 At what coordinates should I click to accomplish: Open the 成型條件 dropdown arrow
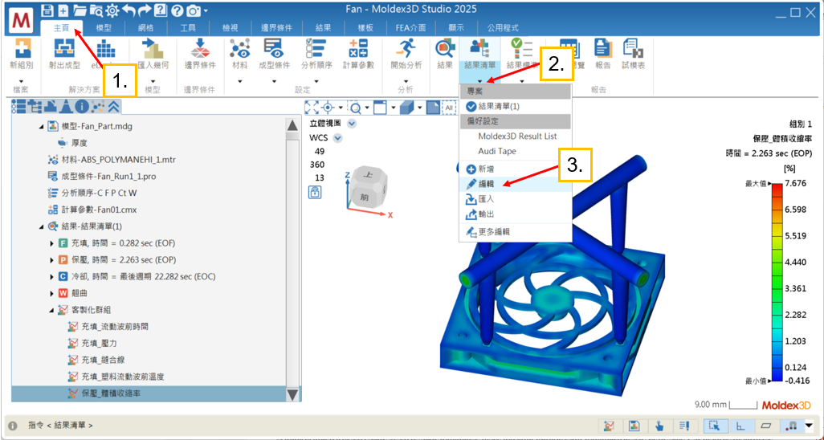274,81
